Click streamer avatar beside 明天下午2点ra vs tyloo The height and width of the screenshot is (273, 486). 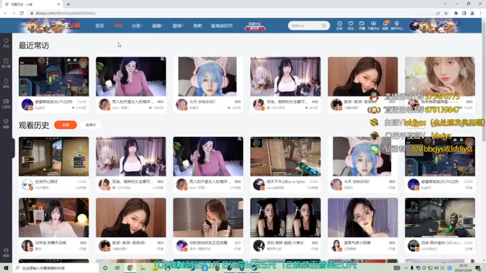coord(259,184)
